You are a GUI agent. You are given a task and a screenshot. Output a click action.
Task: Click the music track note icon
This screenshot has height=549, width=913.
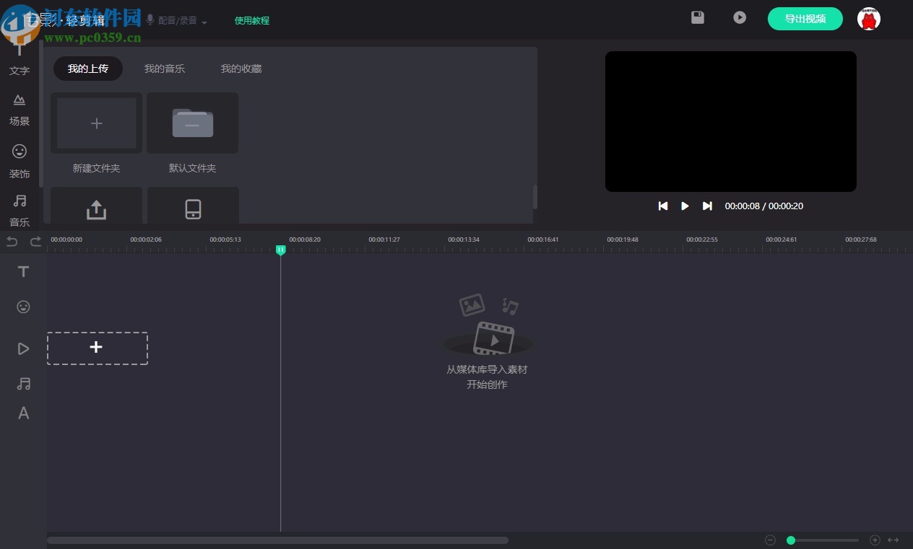23,384
